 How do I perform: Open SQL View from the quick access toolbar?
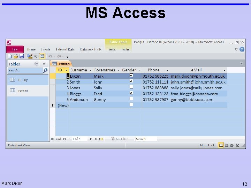[x=36, y=56]
